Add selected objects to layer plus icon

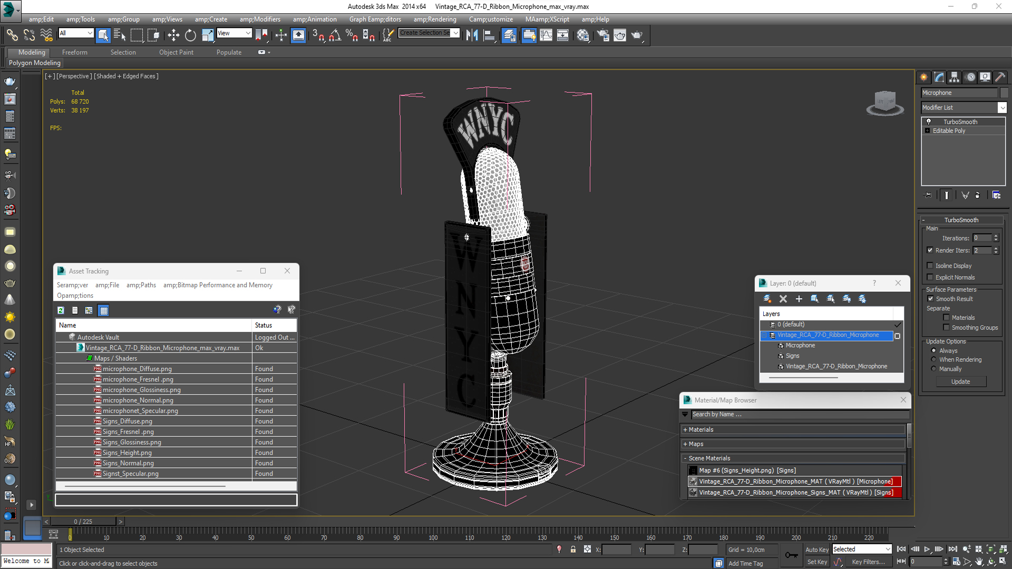[799, 299]
